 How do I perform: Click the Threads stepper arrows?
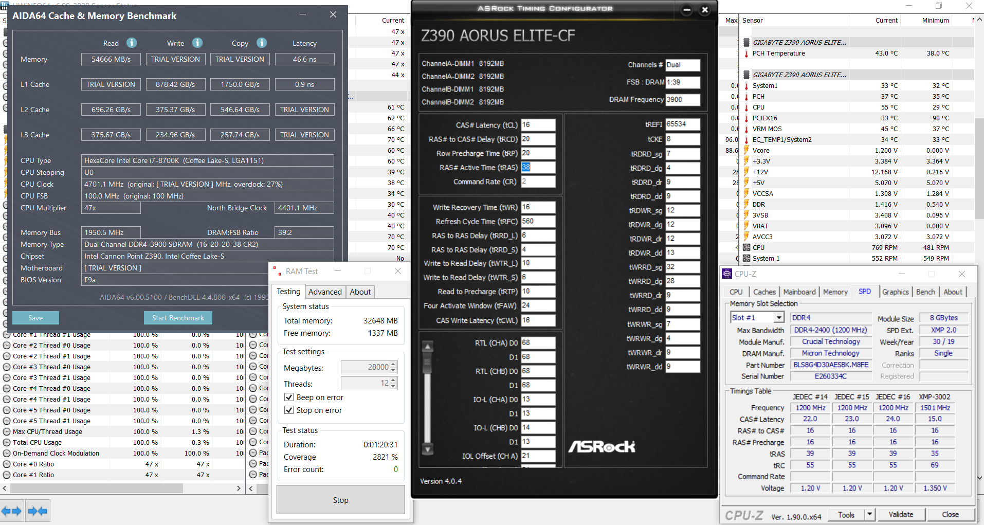click(393, 383)
